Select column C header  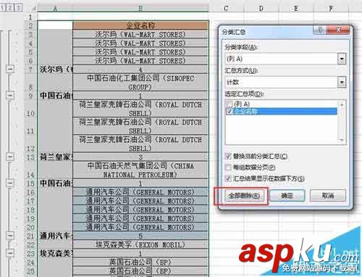point(226,9)
